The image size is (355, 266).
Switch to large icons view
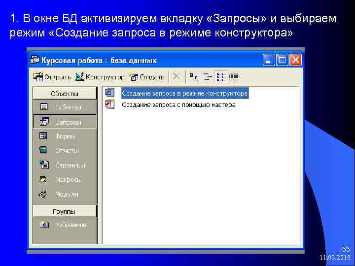(x=194, y=77)
